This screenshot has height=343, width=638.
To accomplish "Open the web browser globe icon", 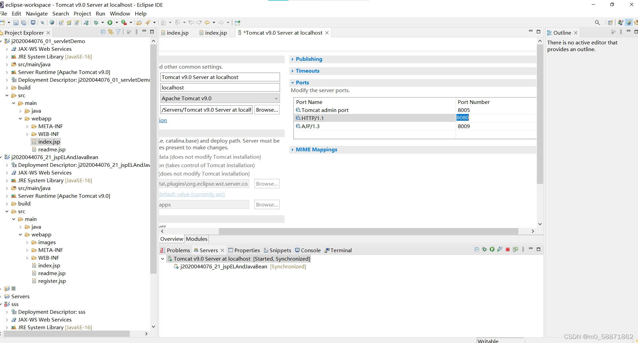I will (x=52, y=23).
